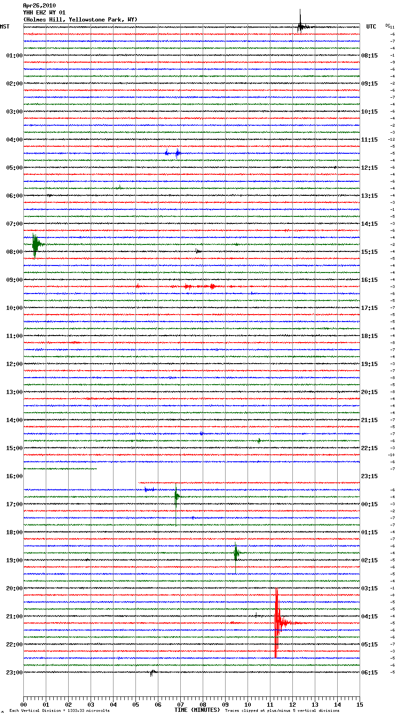Click the vertical division 1333.33 microvolts note
397x717 pixels.
coord(59,711)
